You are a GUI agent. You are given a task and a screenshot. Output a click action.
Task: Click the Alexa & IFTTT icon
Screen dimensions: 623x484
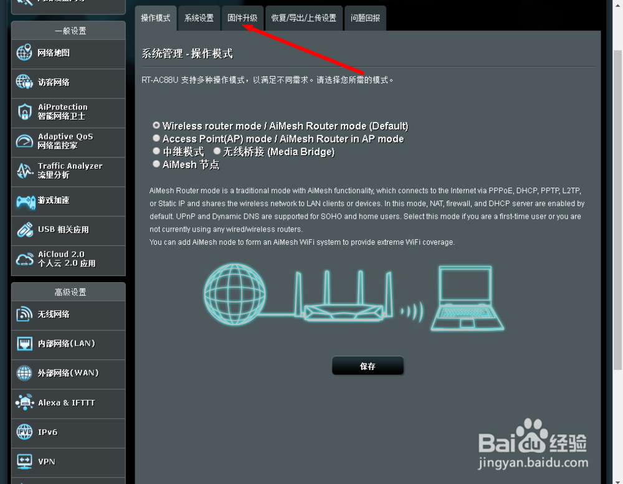(25, 402)
